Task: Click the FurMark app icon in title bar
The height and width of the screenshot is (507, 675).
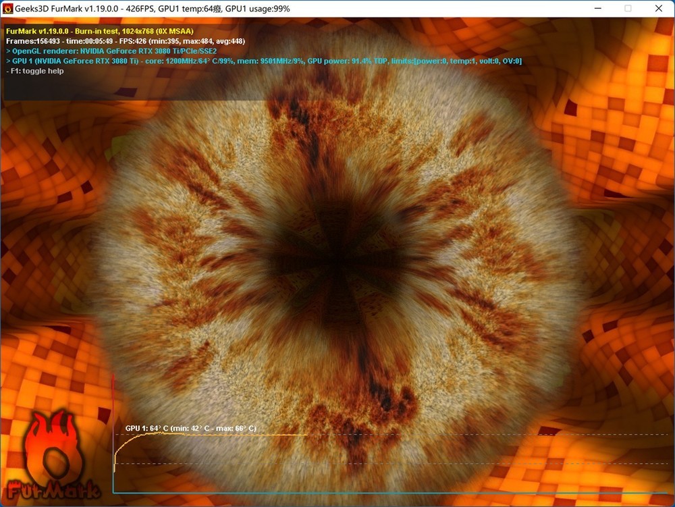Action: pos(7,9)
